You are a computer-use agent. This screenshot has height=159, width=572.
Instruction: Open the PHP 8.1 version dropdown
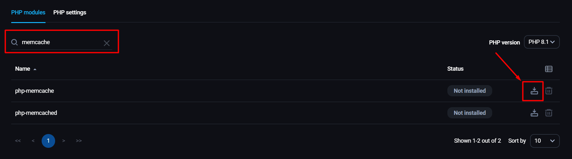[542, 42]
